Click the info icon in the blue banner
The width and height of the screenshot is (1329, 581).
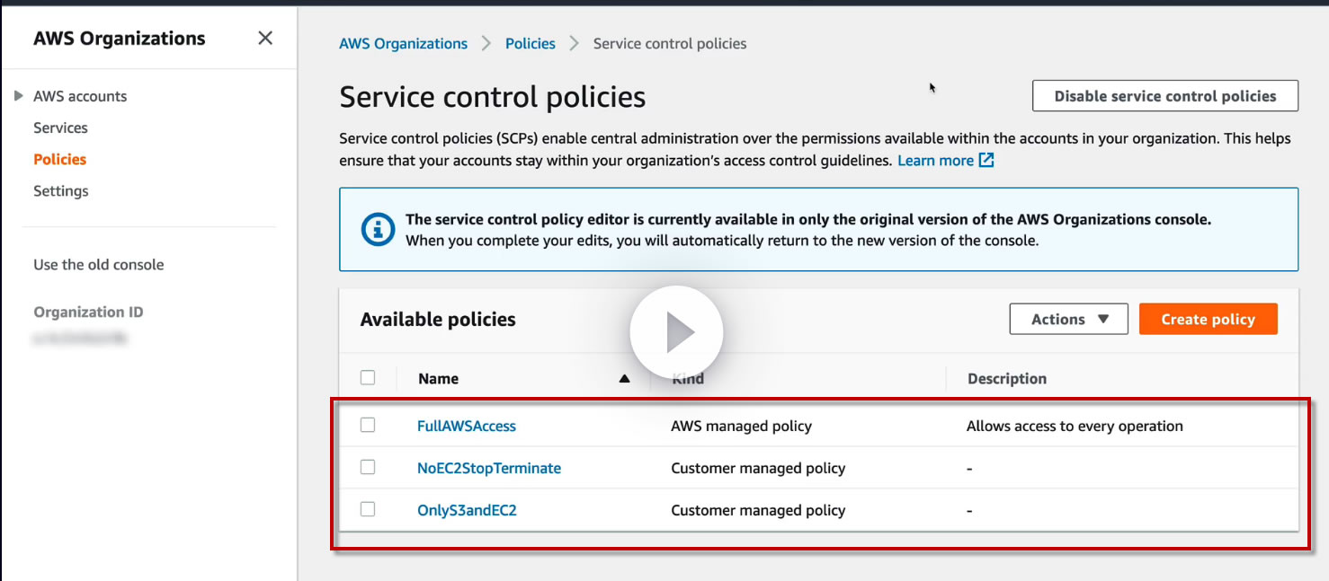tap(378, 229)
